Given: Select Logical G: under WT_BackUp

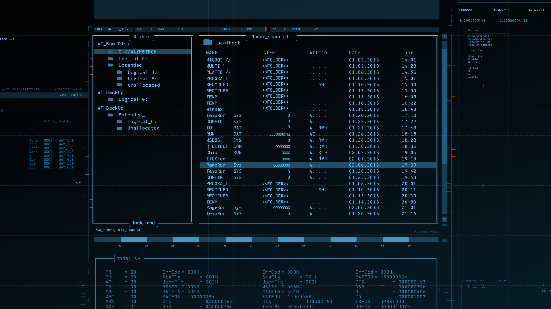Looking at the screenshot, I should [133, 99].
